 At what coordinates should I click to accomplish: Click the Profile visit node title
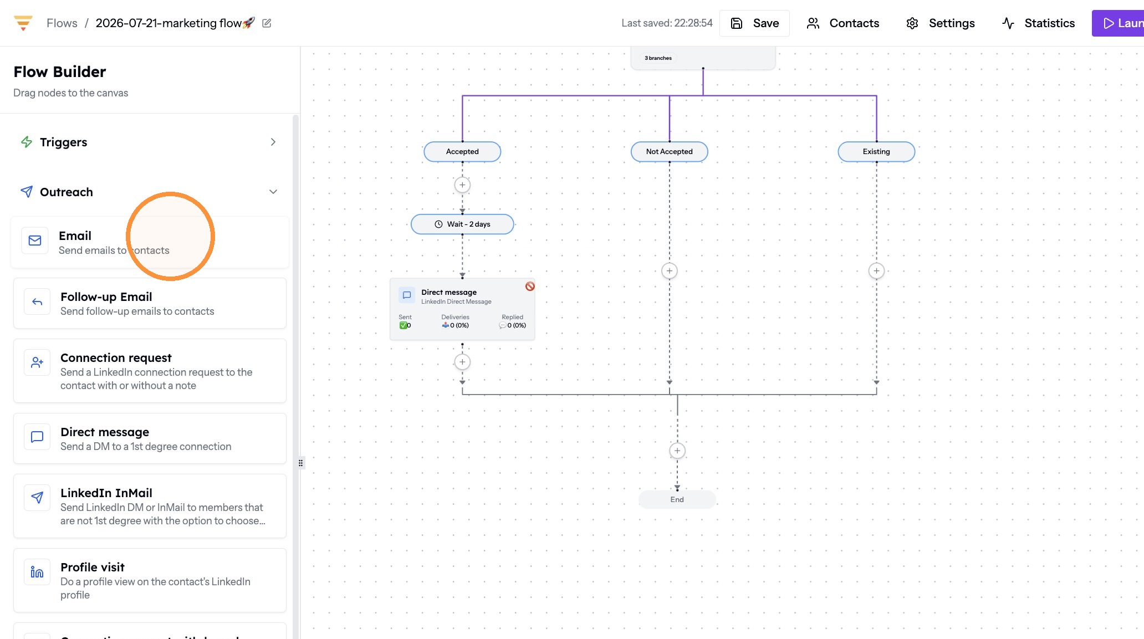click(93, 567)
